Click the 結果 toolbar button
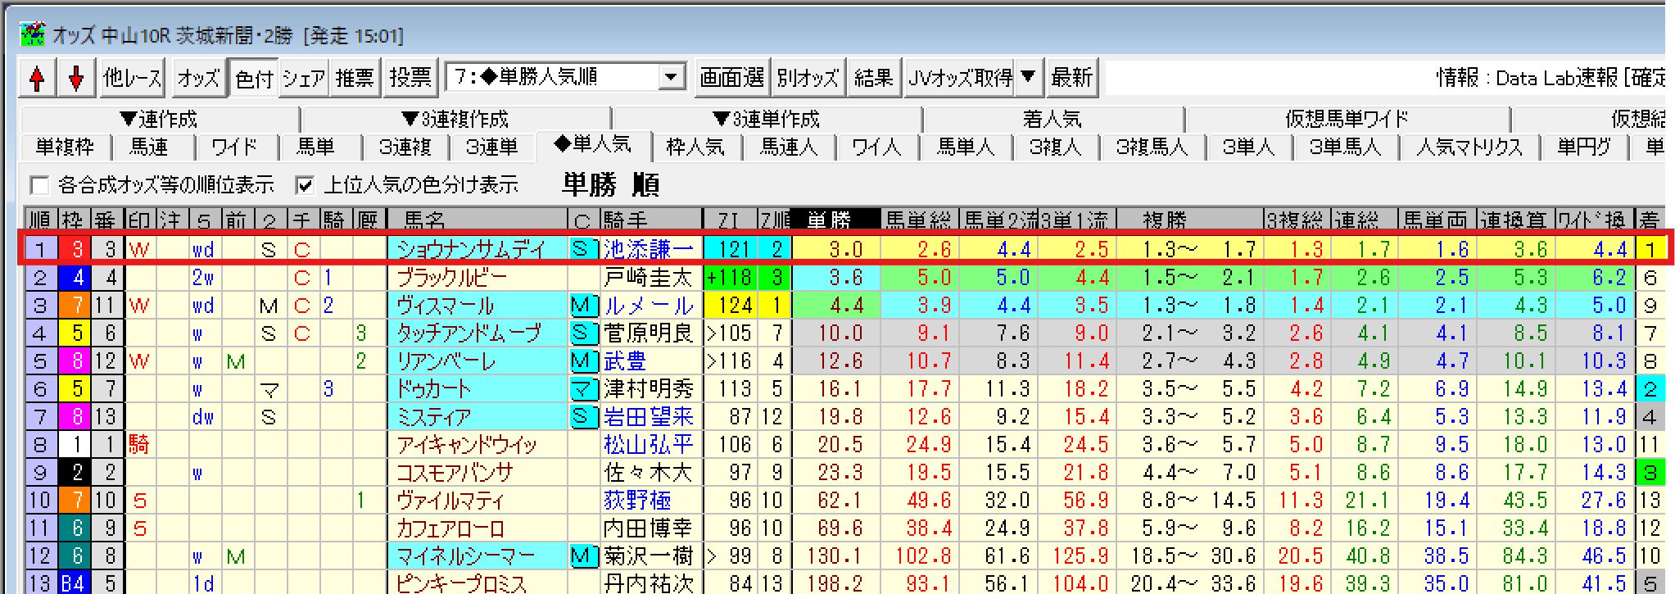Image resolution: width=1675 pixels, height=594 pixels. (x=873, y=79)
